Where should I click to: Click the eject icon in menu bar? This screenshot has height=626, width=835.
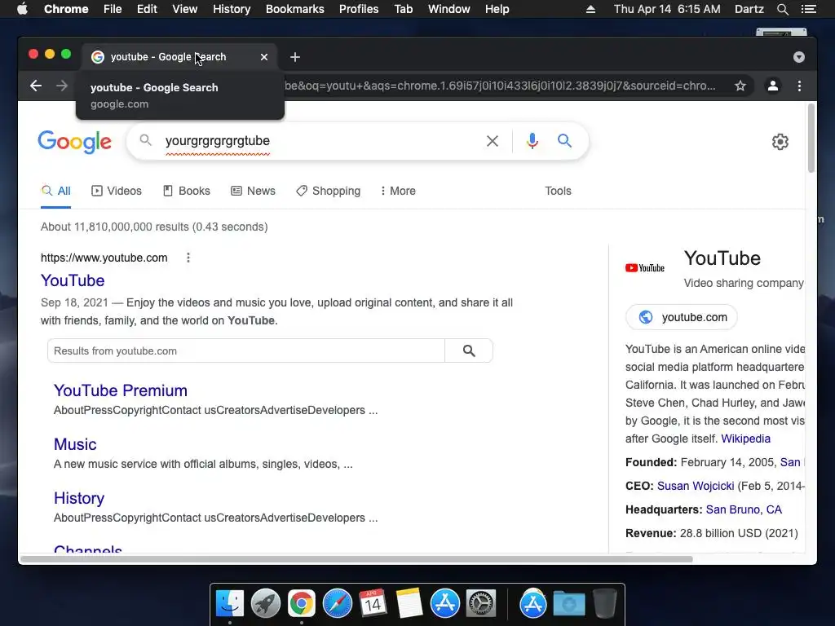click(590, 9)
